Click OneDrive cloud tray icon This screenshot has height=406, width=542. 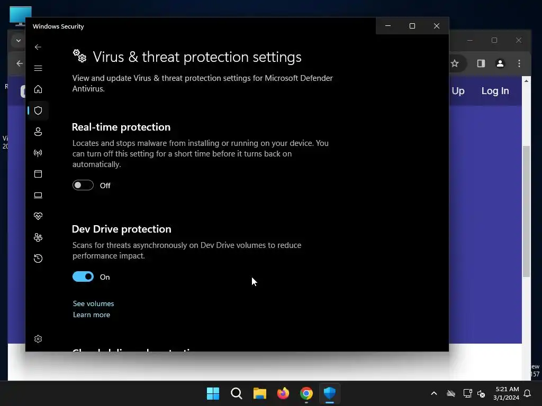pos(451,393)
